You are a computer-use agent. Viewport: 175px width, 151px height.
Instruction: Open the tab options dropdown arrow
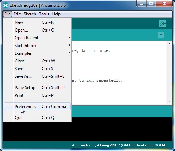pyautogui.click(x=161, y=35)
